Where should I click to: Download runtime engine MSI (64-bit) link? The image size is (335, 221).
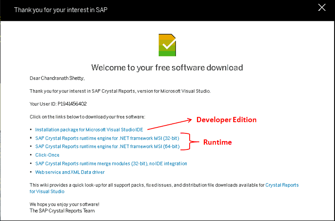tap(108, 146)
